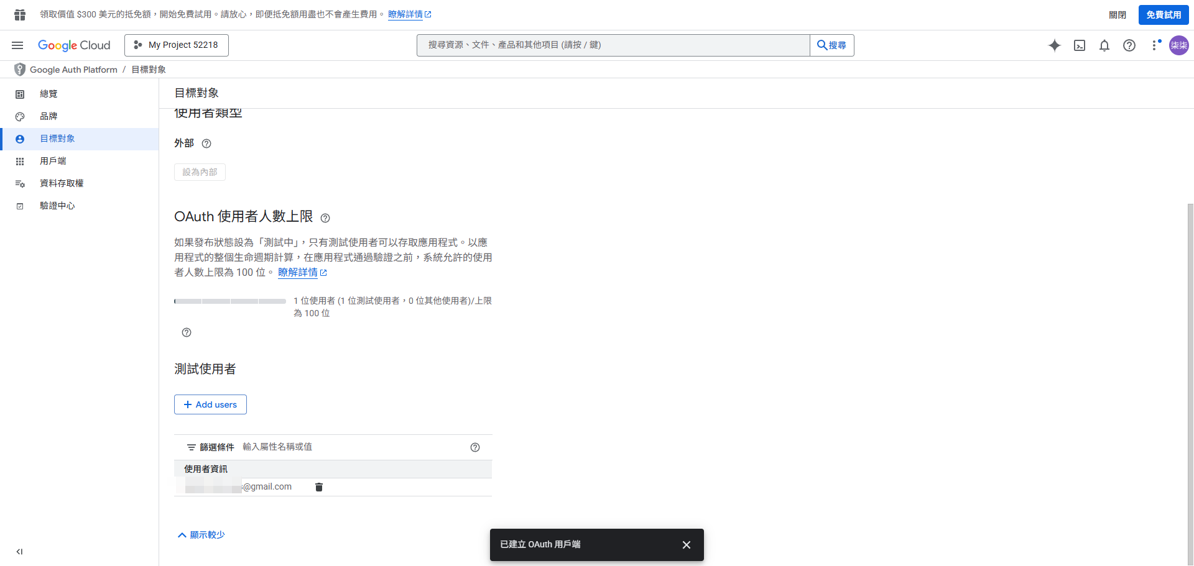Collapse the left sidebar panel
This screenshot has height=566, width=1194.
pos(19,551)
